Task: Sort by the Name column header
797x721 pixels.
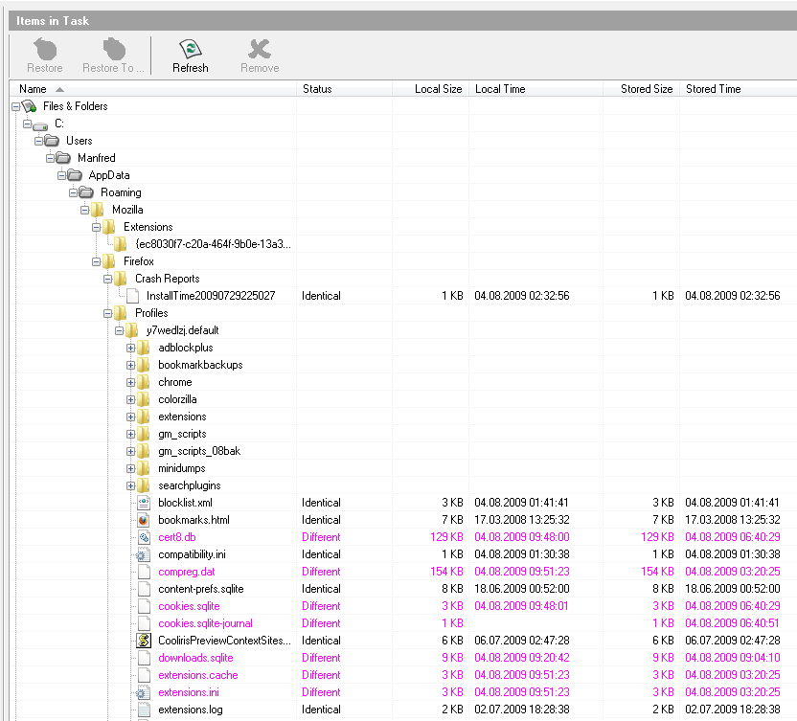Action: point(33,89)
